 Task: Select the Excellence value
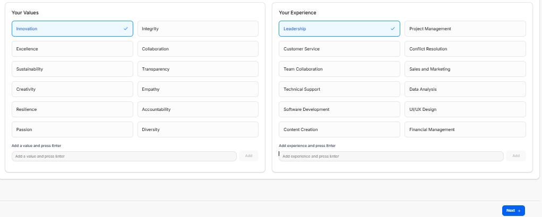(72, 49)
